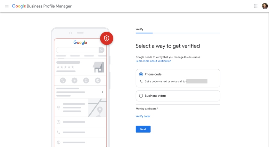Open the Google apps grid

point(256,6)
